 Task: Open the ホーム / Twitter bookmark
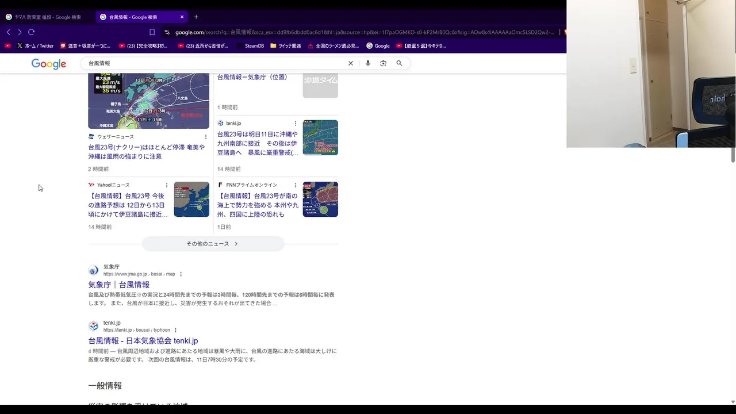coord(34,45)
